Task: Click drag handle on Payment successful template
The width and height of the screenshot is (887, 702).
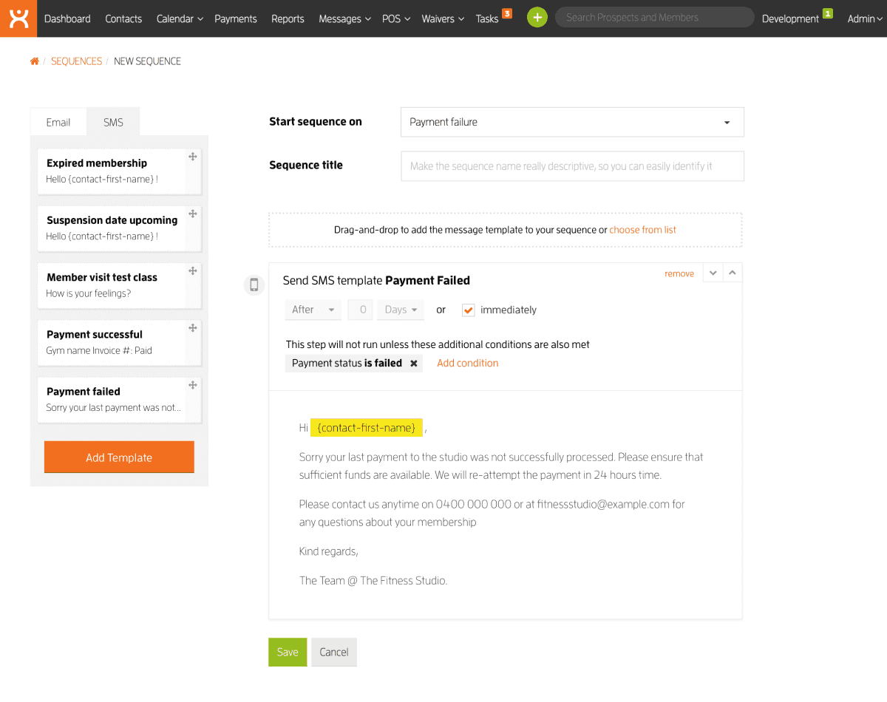Action: (193, 328)
